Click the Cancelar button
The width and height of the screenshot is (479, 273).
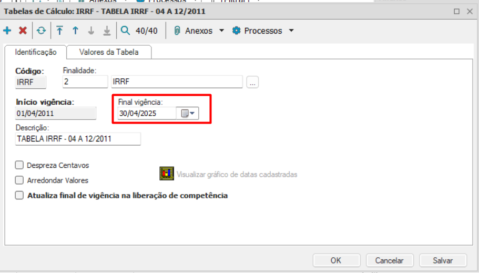coord(390,260)
